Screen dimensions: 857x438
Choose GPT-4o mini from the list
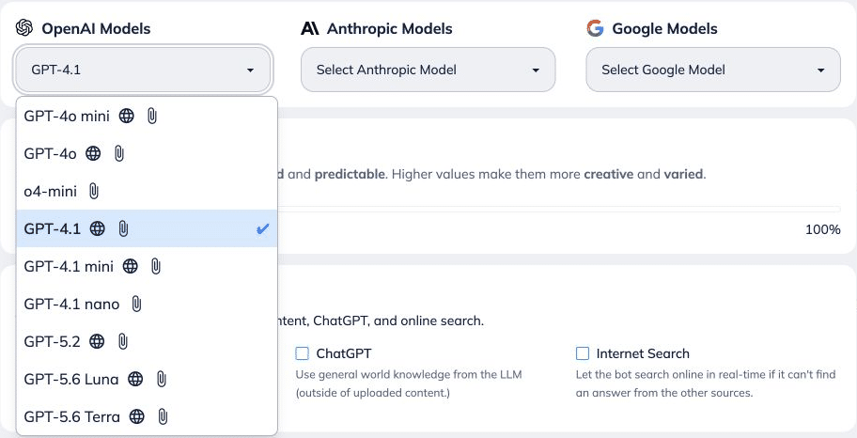(147, 116)
